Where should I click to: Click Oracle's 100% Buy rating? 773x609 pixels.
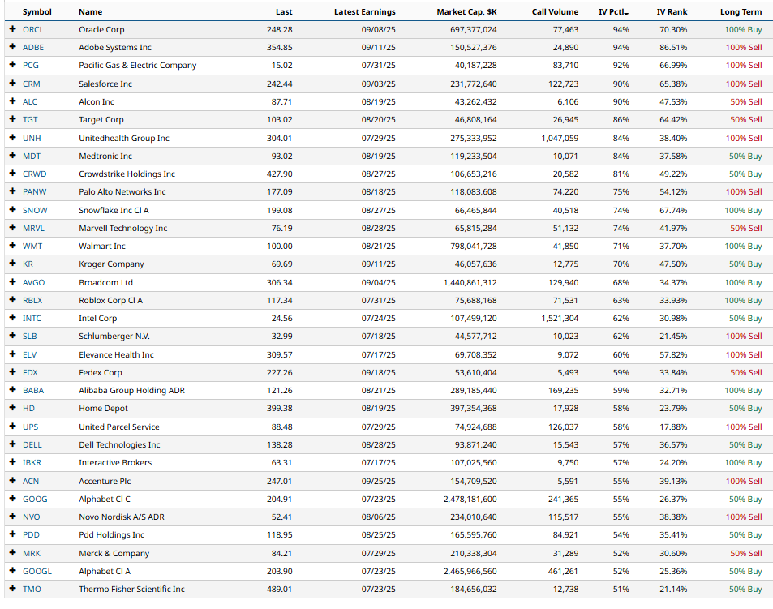click(x=743, y=29)
